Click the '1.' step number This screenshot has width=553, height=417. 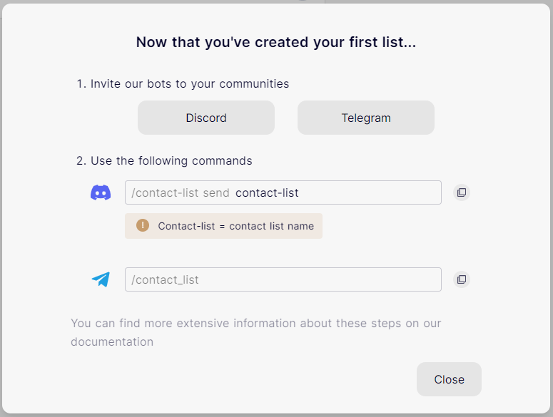point(81,84)
